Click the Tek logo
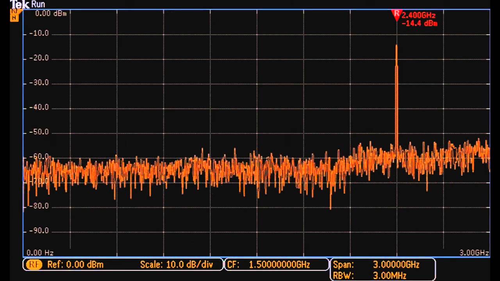 [x=20, y=5]
